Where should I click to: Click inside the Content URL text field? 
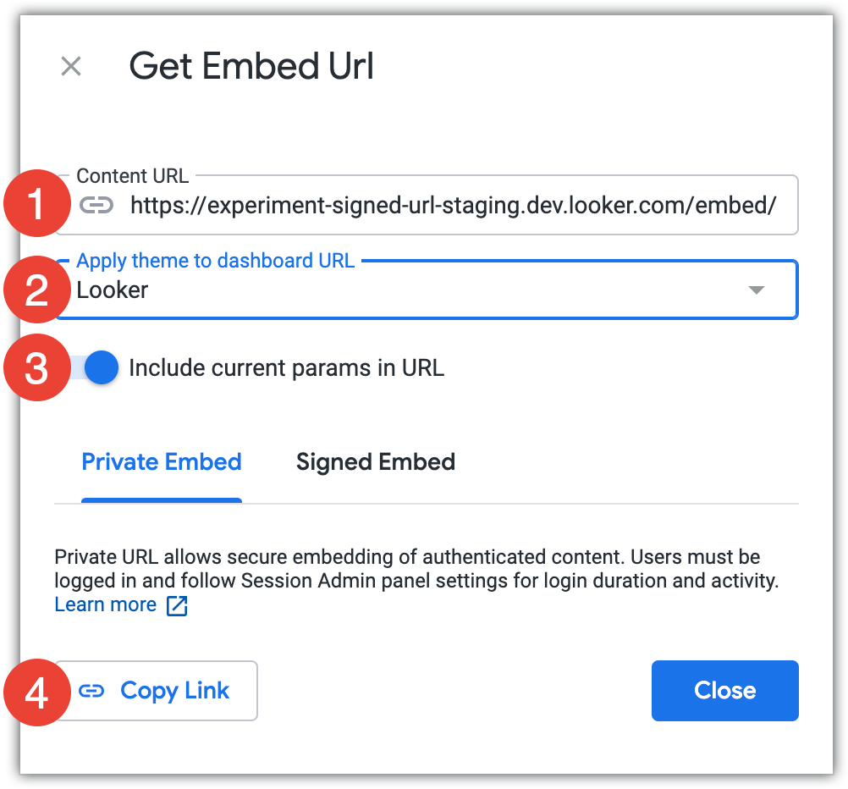(452, 205)
